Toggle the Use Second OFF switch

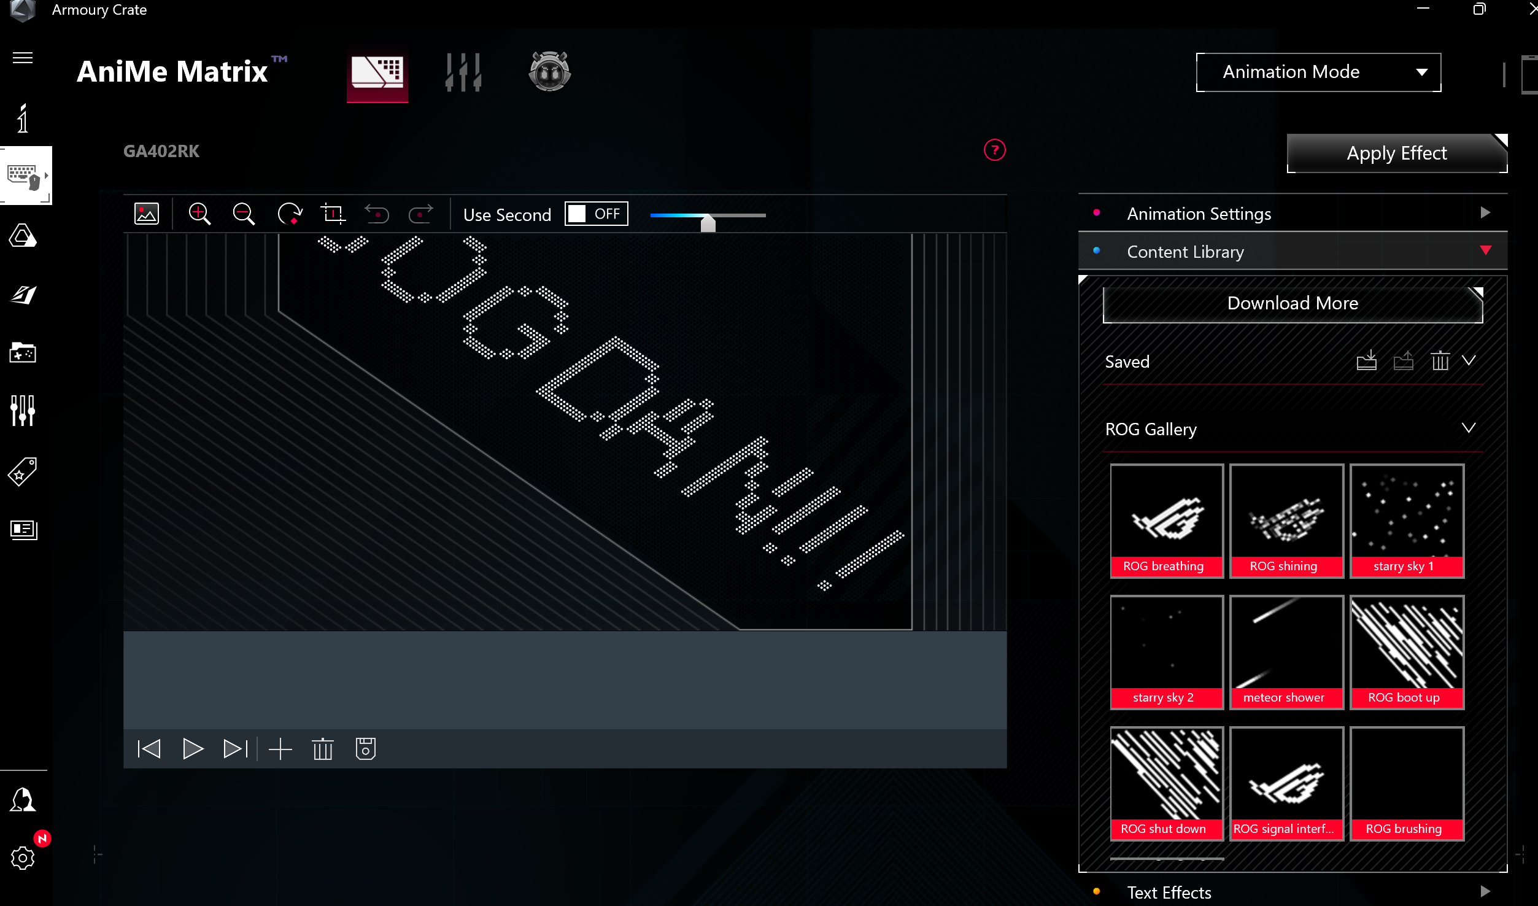click(x=596, y=214)
